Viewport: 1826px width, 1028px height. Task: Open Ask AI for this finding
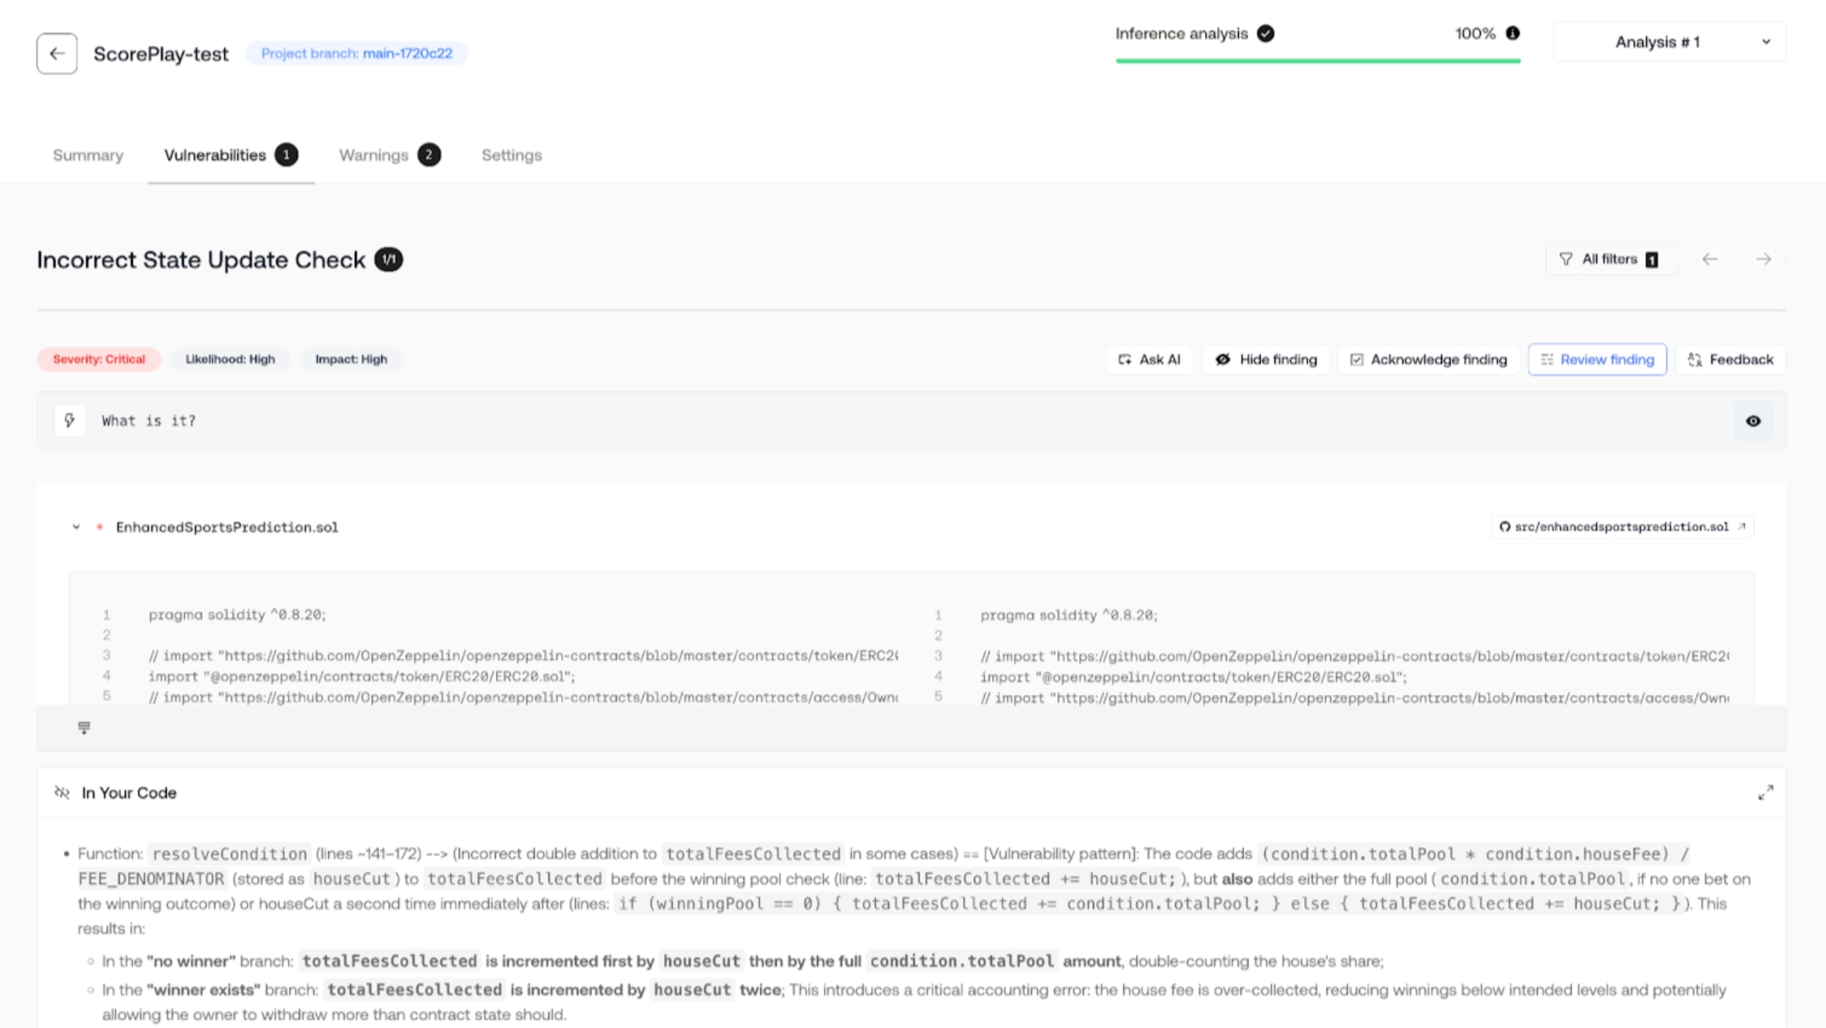(x=1149, y=359)
